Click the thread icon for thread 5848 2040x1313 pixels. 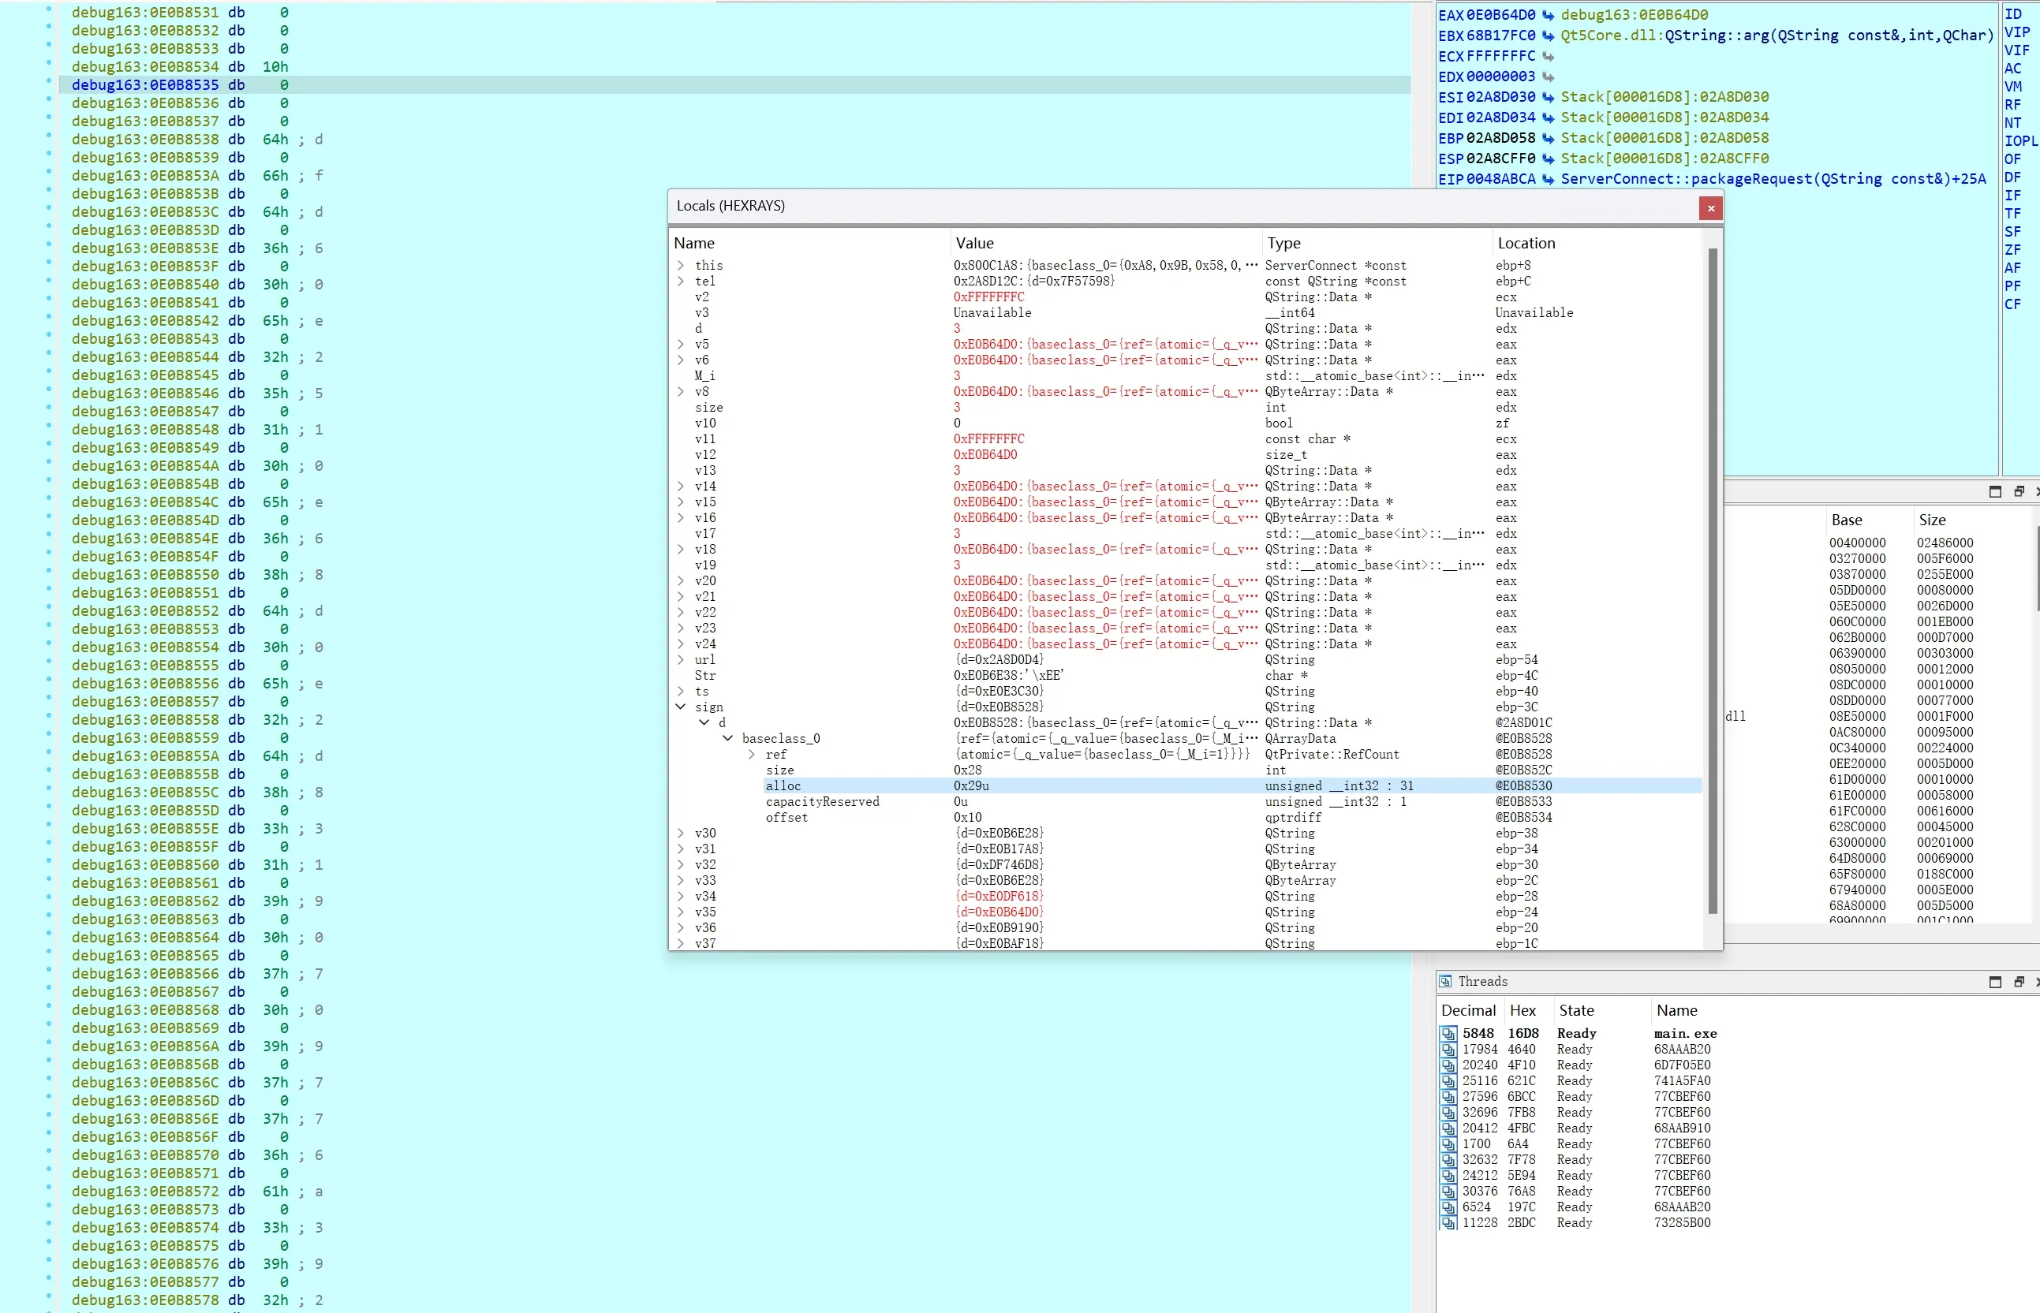coord(1448,1033)
